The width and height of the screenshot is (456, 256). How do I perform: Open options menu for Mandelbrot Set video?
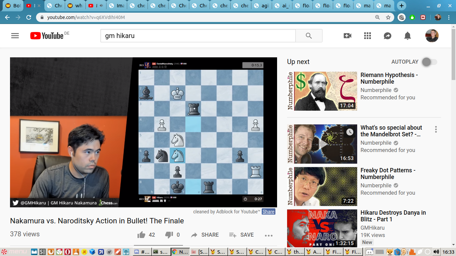click(x=436, y=129)
